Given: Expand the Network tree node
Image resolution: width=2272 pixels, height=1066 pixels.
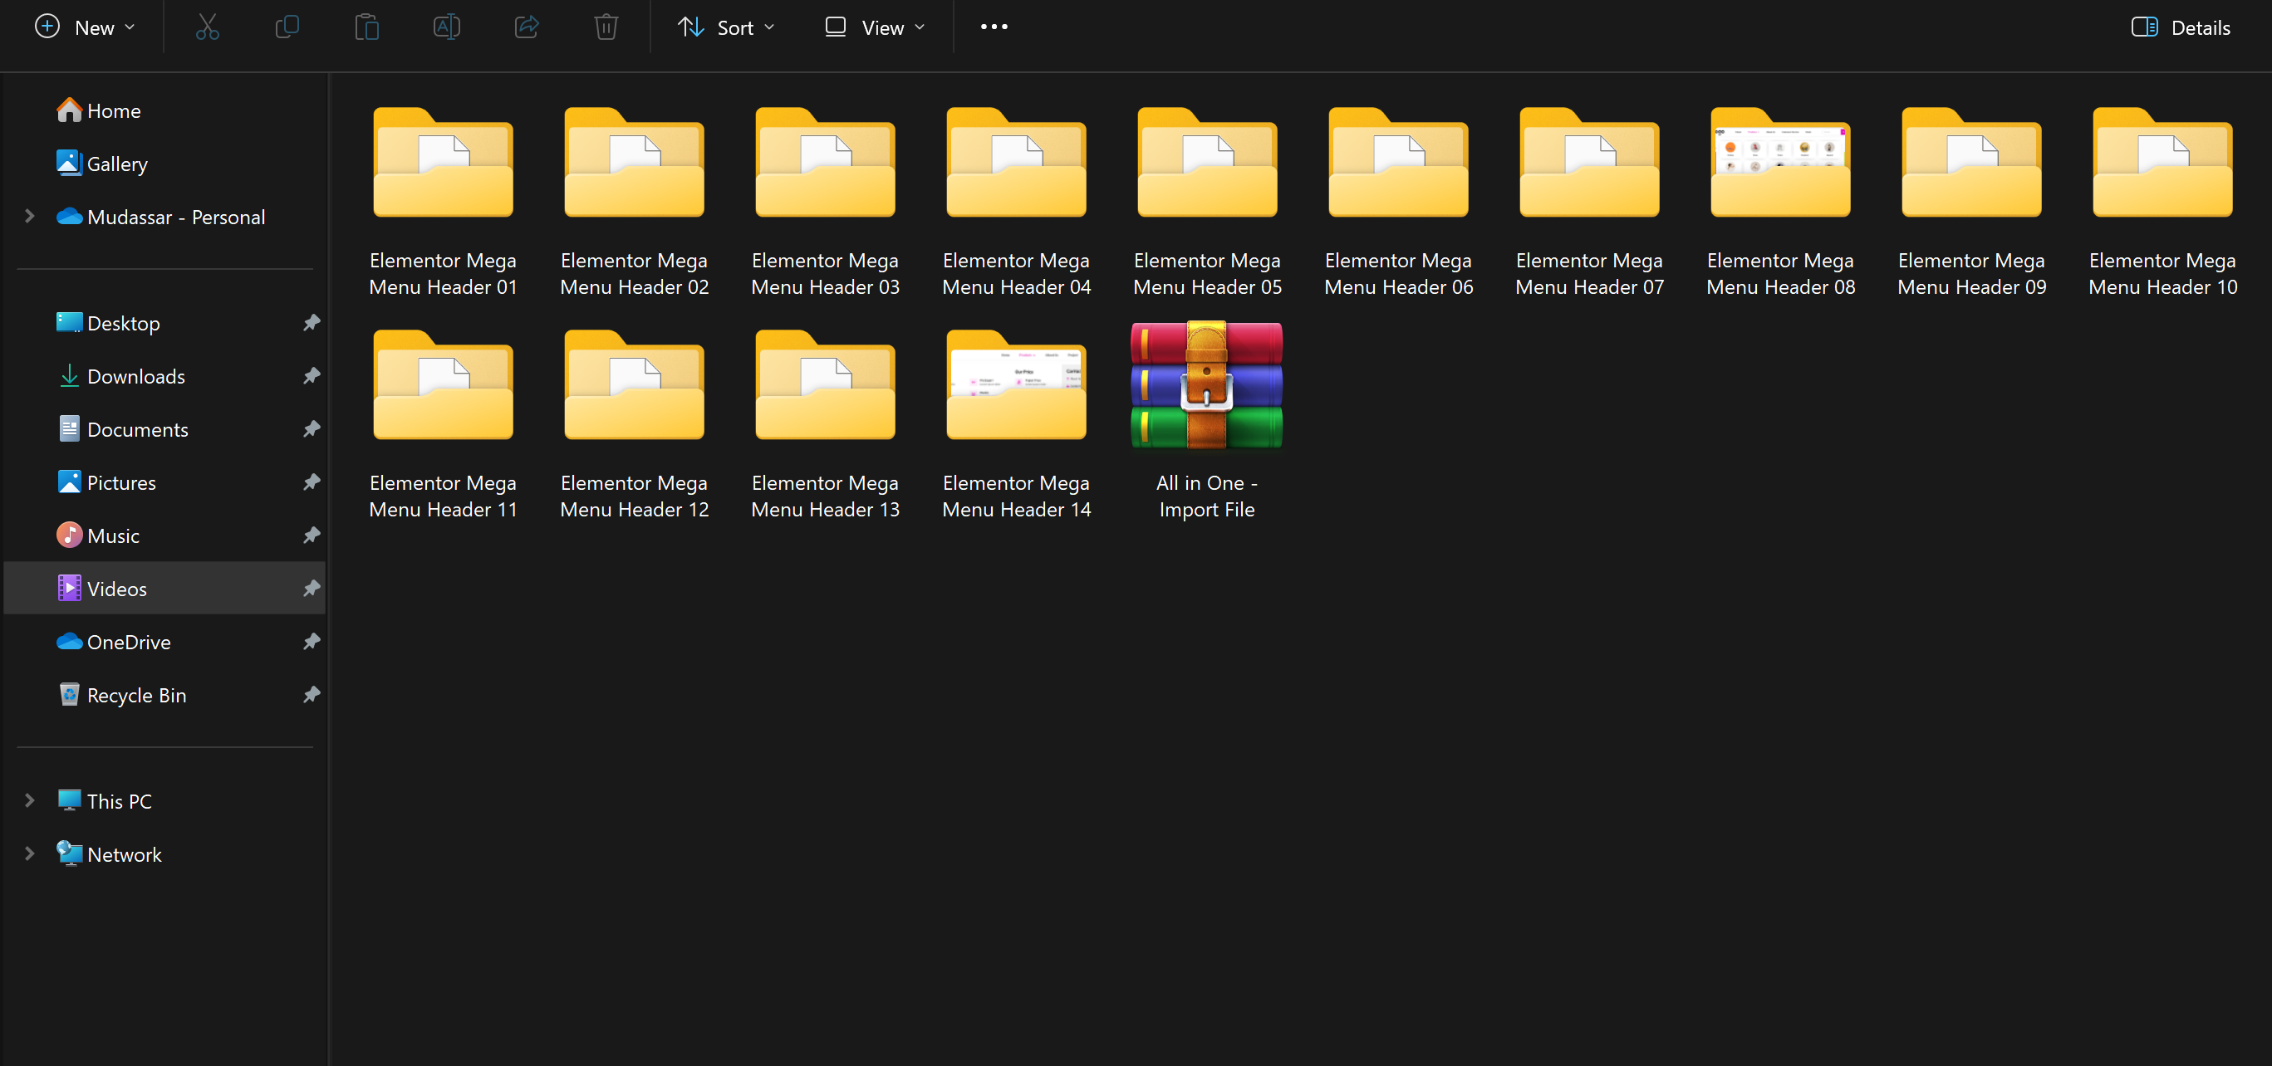Looking at the screenshot, I should [29, 853].
